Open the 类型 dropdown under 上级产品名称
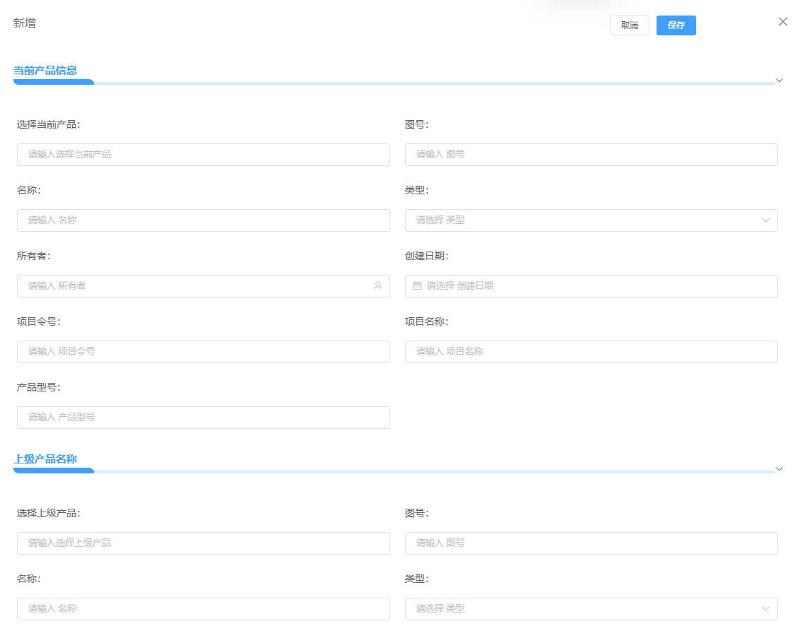800x638 pixels. pos(591,609)
